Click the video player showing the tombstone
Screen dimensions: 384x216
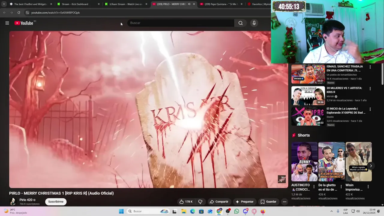coord(148,109)
